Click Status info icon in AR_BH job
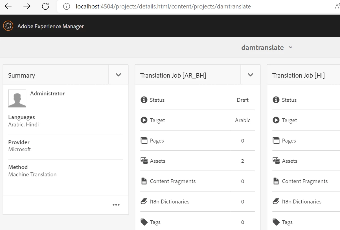The width and height of the screenshot is (340, 230). 144,100
